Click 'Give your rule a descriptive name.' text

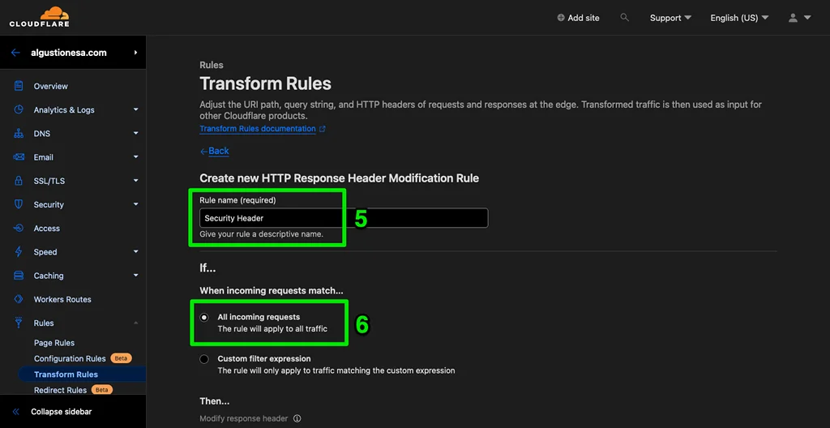tap(261, 234)
